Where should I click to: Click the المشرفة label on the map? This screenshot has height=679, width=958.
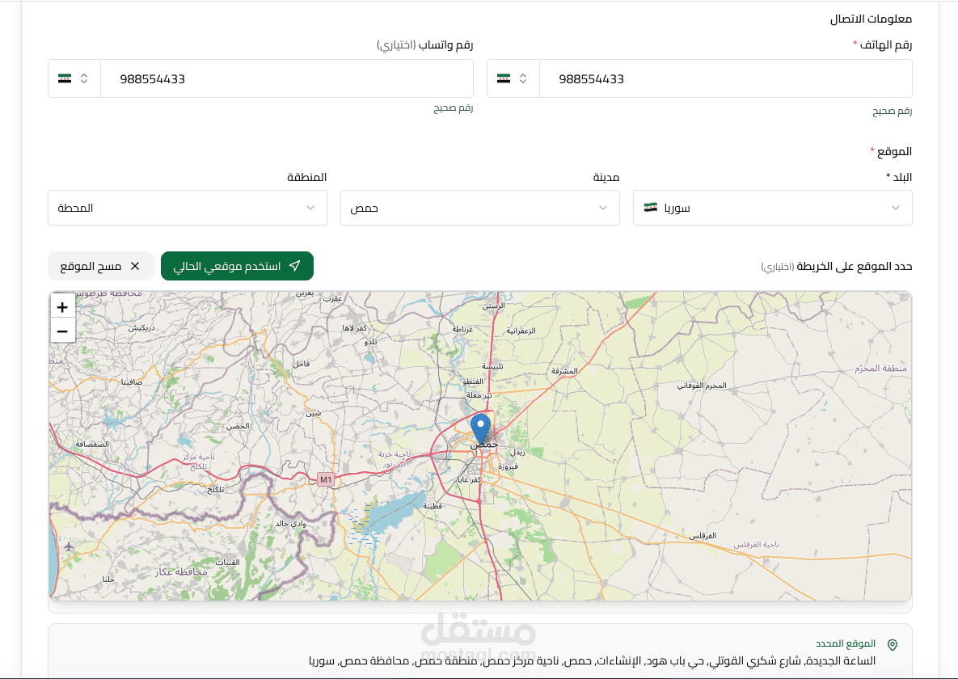click(x=564, y=371)
